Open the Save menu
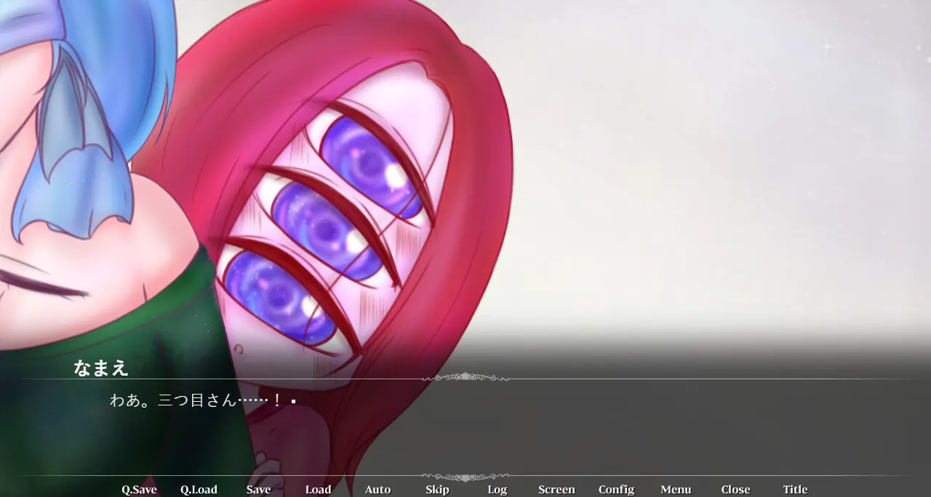 point(258,490)
